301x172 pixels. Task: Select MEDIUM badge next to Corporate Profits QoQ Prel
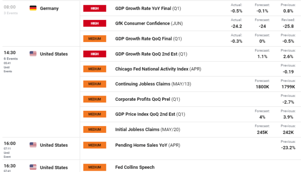click(x=94, y=99)
